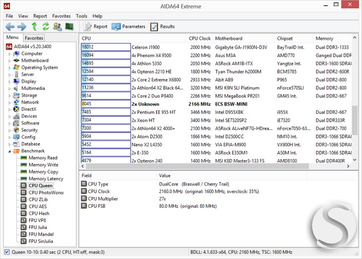Select CPU Hash benchmark
This screenshot has width=362, height=259.
39,213
